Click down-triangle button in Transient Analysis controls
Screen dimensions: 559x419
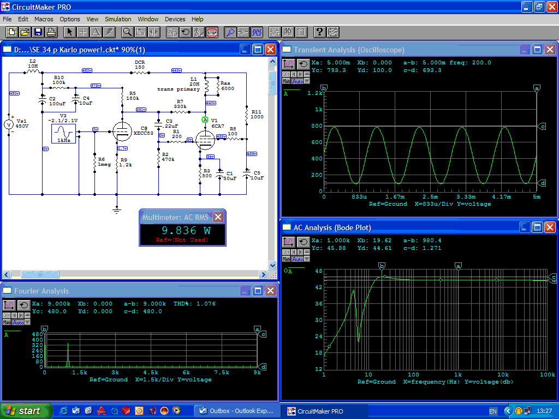pos(307,81)
